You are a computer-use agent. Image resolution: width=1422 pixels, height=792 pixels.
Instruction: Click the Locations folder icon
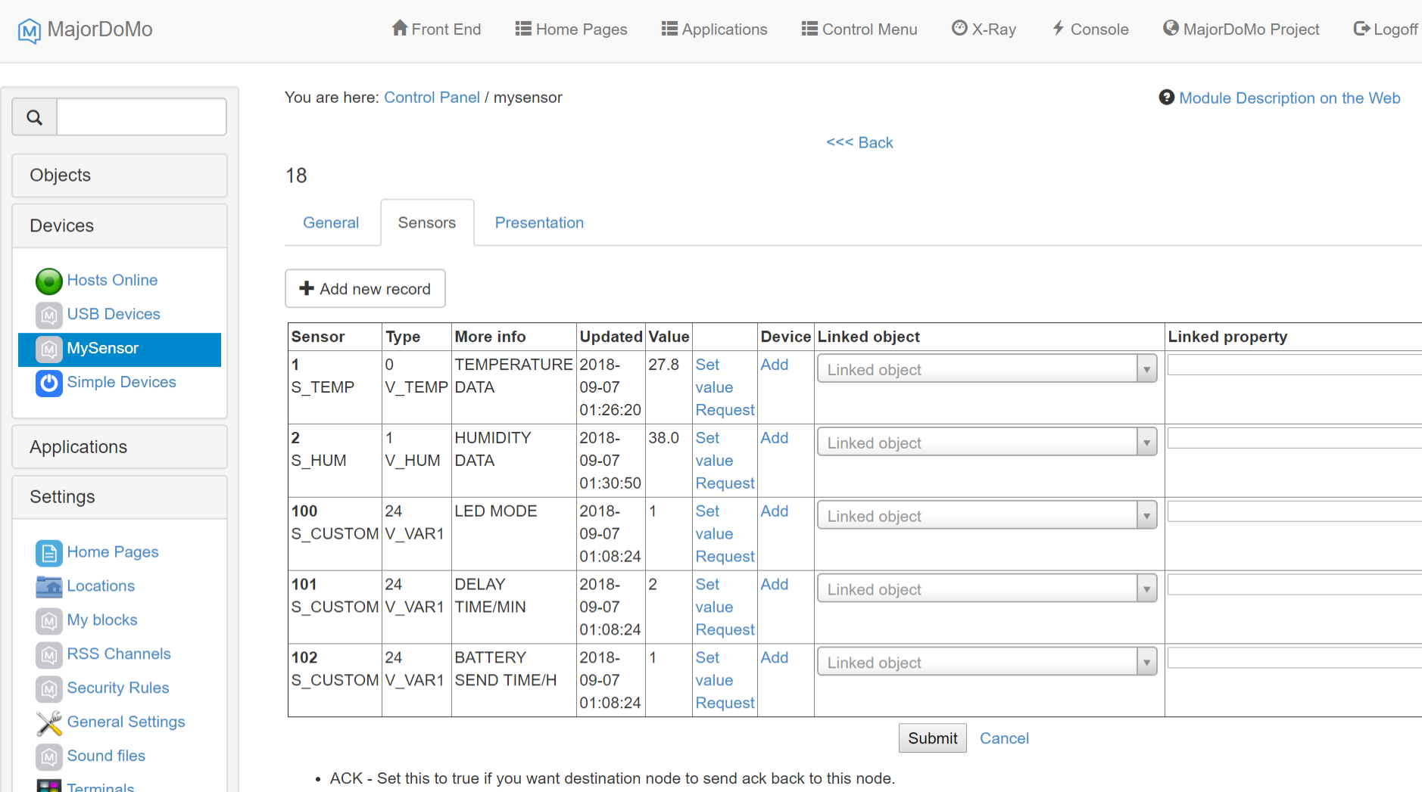[x=48, y=586]
